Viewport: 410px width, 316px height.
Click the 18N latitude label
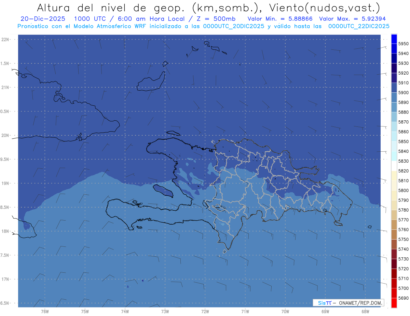(5, 231)
